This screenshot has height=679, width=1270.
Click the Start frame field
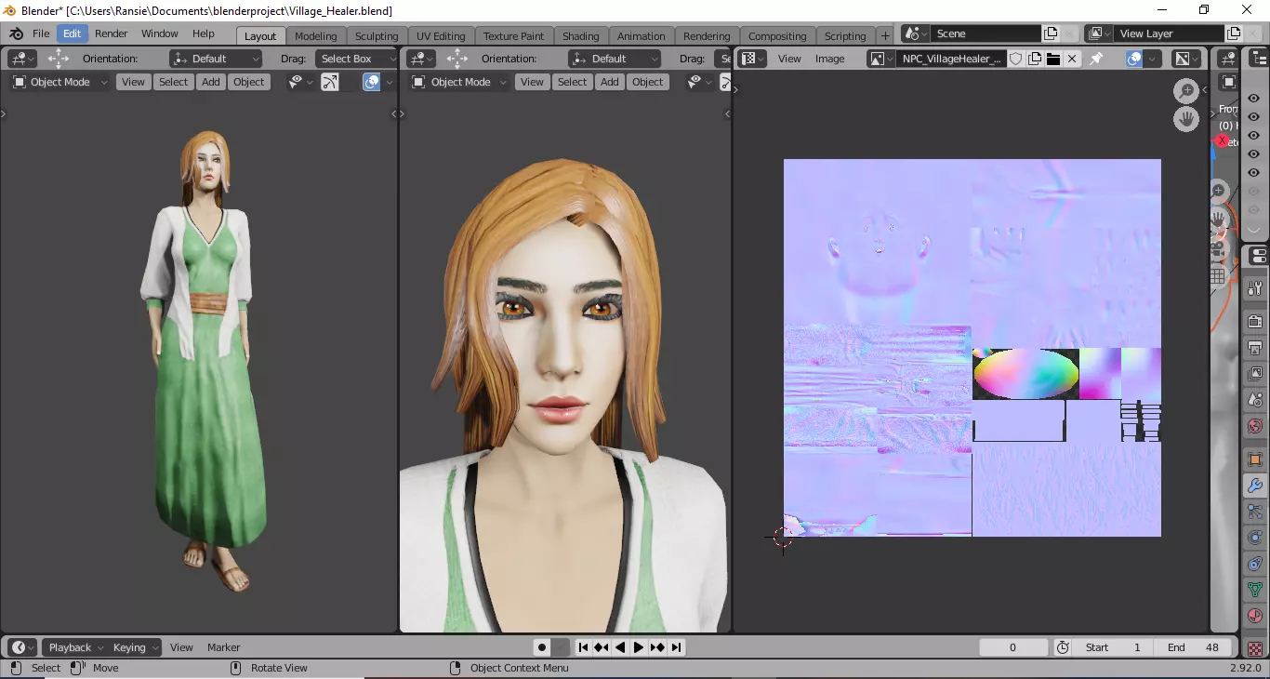coord(1114,647)
